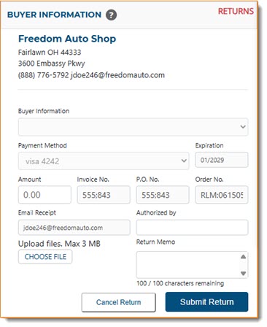Screen dimensions: 267x327
Task: Click the 'Upload files. Max 3 MB' text
Action: point(59,244)
